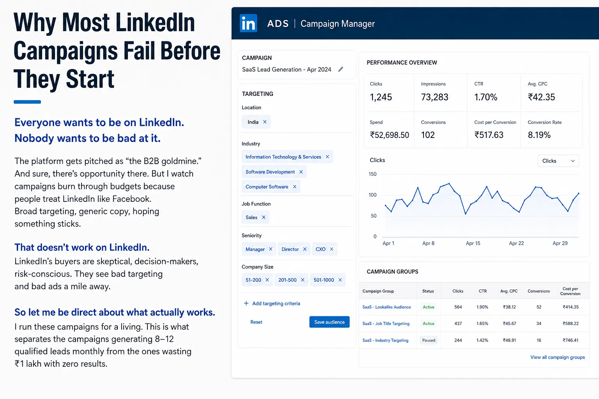Remove the Sales job function tag
The image size is (599, 399).
(x=264, y=217)
